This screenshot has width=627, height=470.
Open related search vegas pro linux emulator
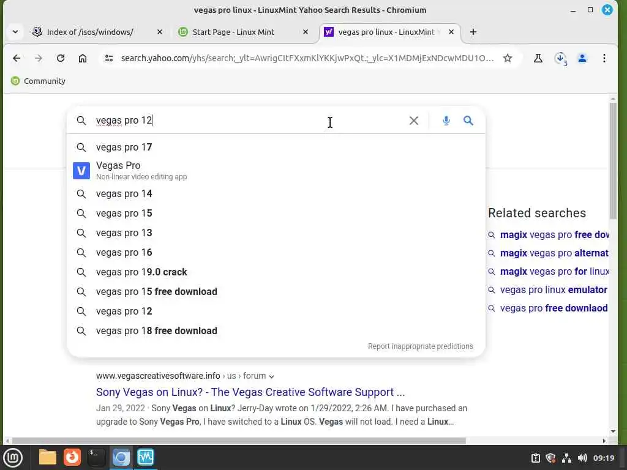point(554,289)
